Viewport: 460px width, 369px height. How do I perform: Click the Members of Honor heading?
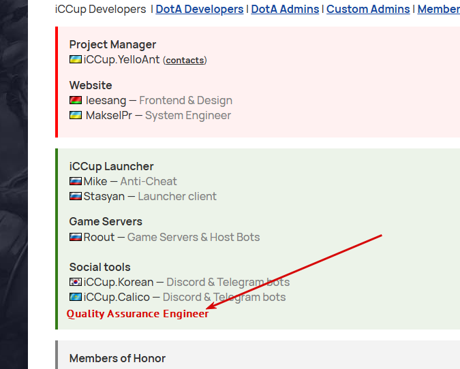(117, 359)
